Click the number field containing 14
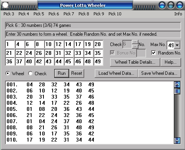 pos(69,44)
